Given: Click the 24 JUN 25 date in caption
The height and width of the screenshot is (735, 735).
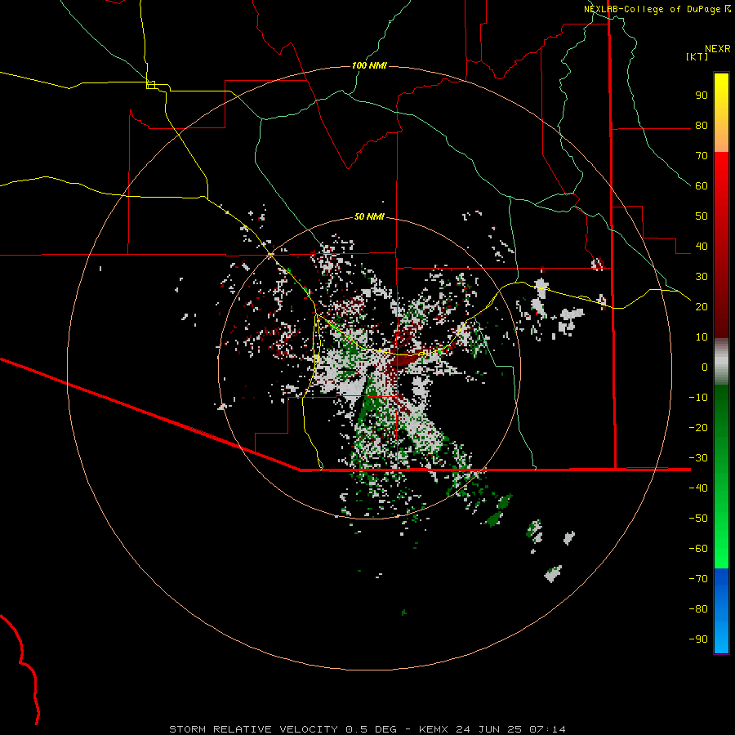Looking at the screenshot, I should [489, 729].
